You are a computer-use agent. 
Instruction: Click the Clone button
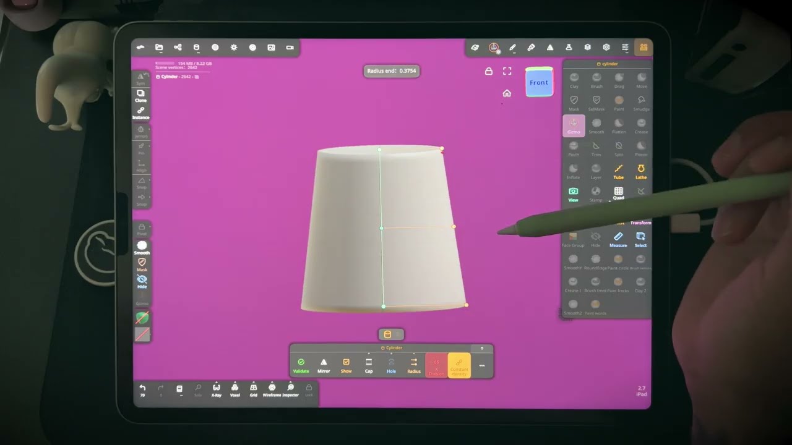pos(141,96)
